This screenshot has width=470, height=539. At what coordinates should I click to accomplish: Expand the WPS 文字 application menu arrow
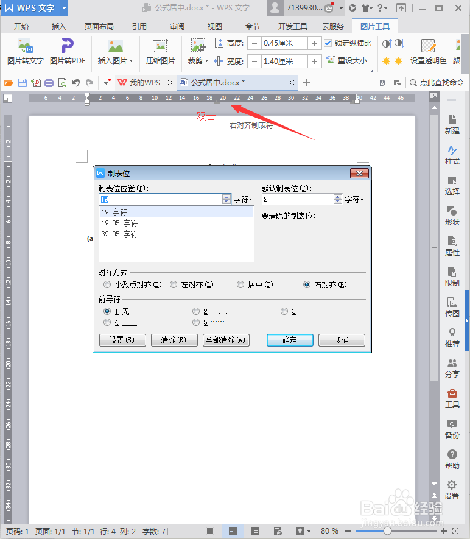(x=64, y=8)
